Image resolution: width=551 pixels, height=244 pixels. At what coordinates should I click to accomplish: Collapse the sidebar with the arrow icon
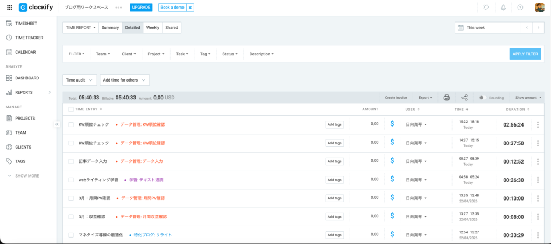(x=56, y=124)
